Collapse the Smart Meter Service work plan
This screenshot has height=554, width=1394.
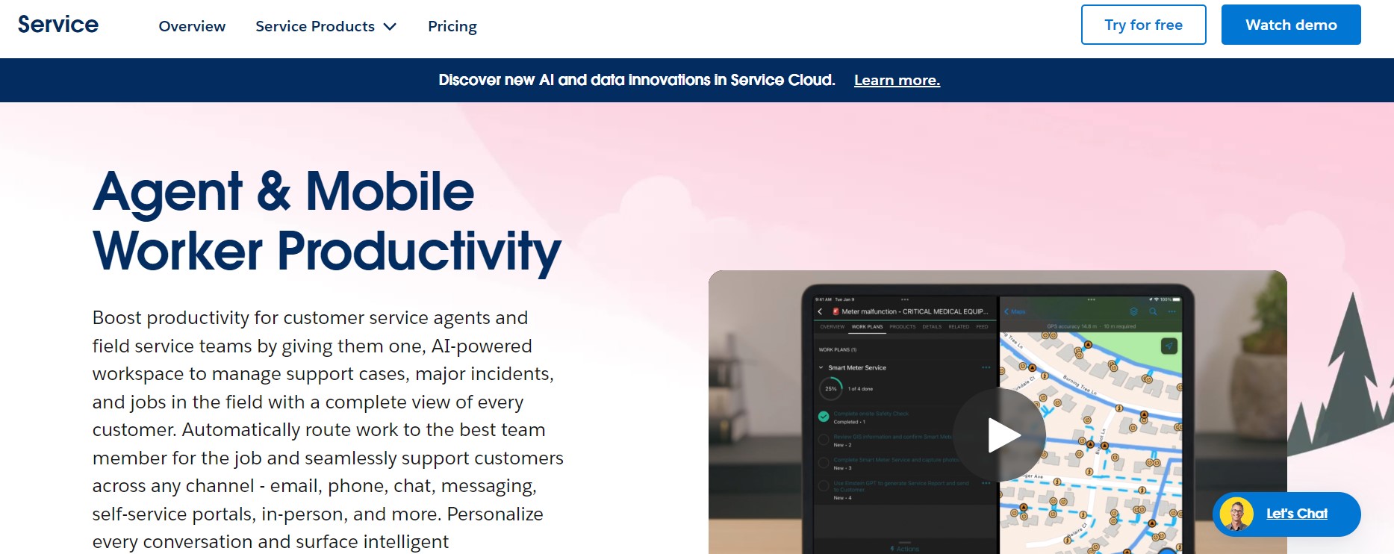821,367
